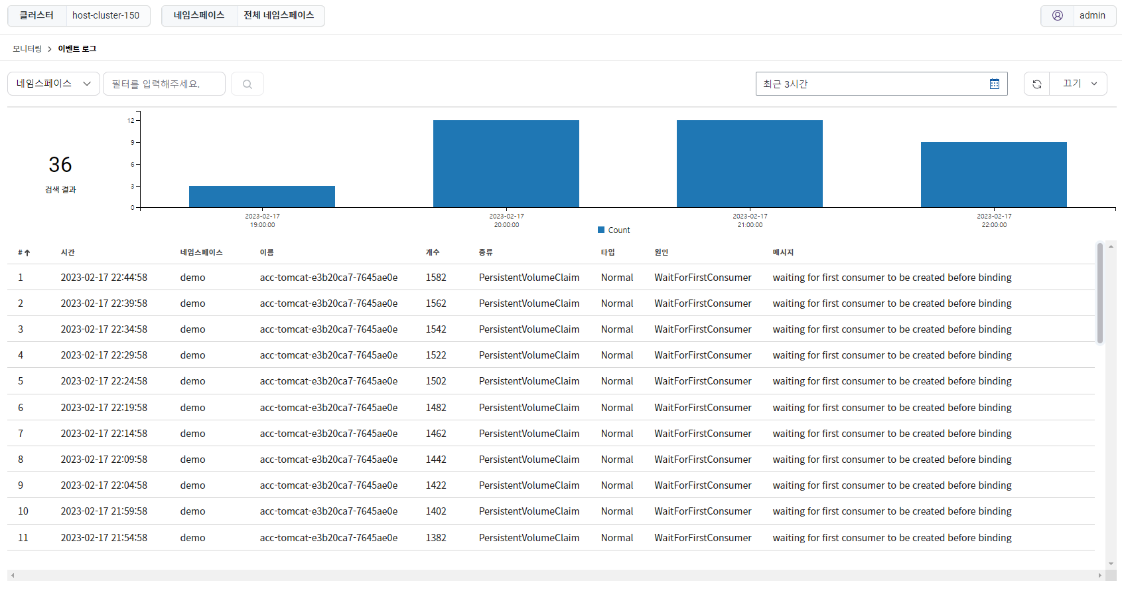
Task: Click the filter text input field
Action: [x=164, y=84]
